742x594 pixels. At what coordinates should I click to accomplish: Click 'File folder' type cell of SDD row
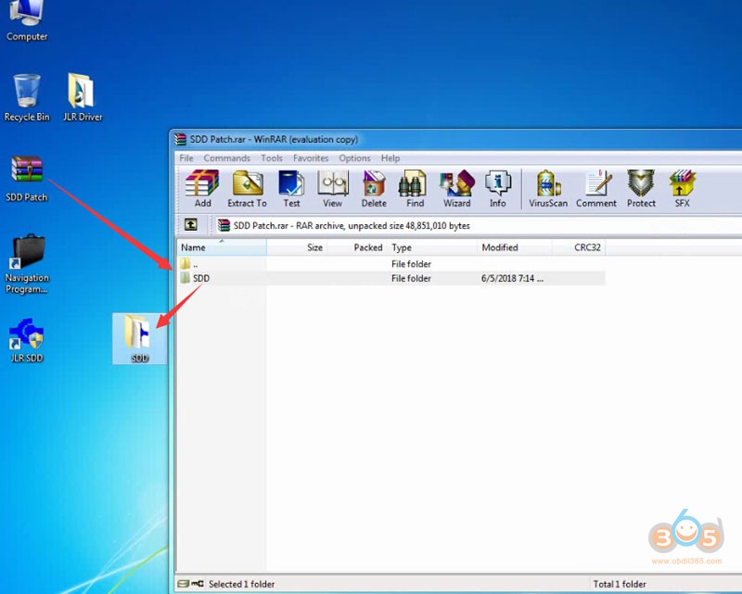[411, 278]
